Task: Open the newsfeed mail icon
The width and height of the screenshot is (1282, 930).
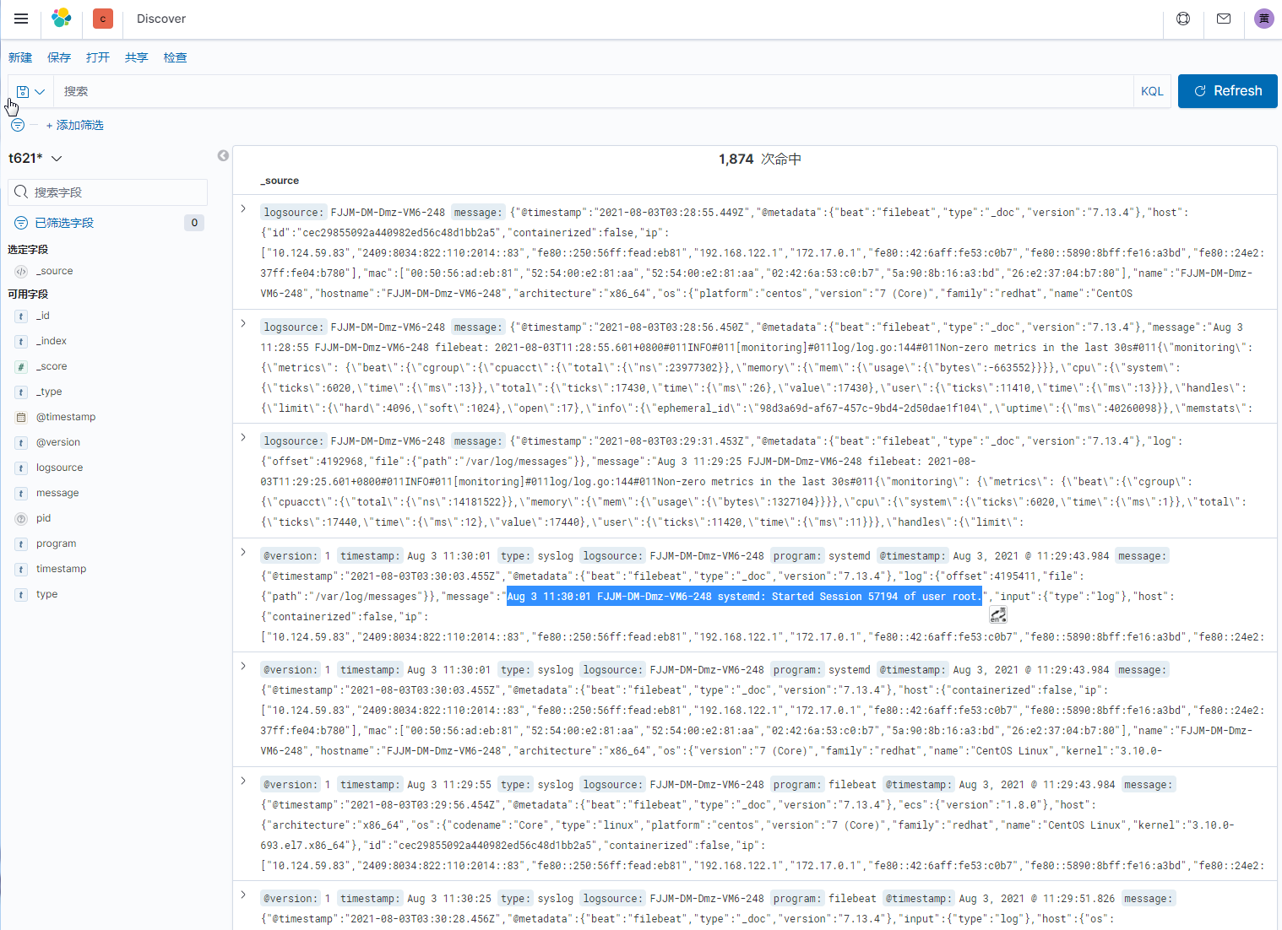Action: click(1224, 19)
